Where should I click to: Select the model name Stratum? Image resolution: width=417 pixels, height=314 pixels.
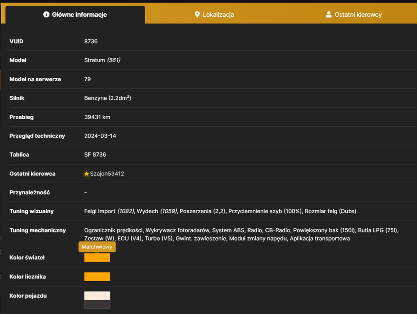point(94,60)
